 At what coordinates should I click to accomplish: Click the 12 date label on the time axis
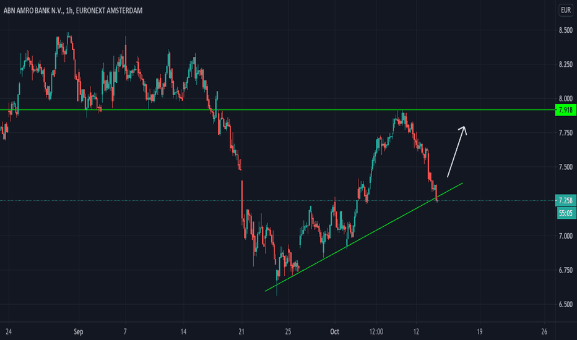(416, 331)
